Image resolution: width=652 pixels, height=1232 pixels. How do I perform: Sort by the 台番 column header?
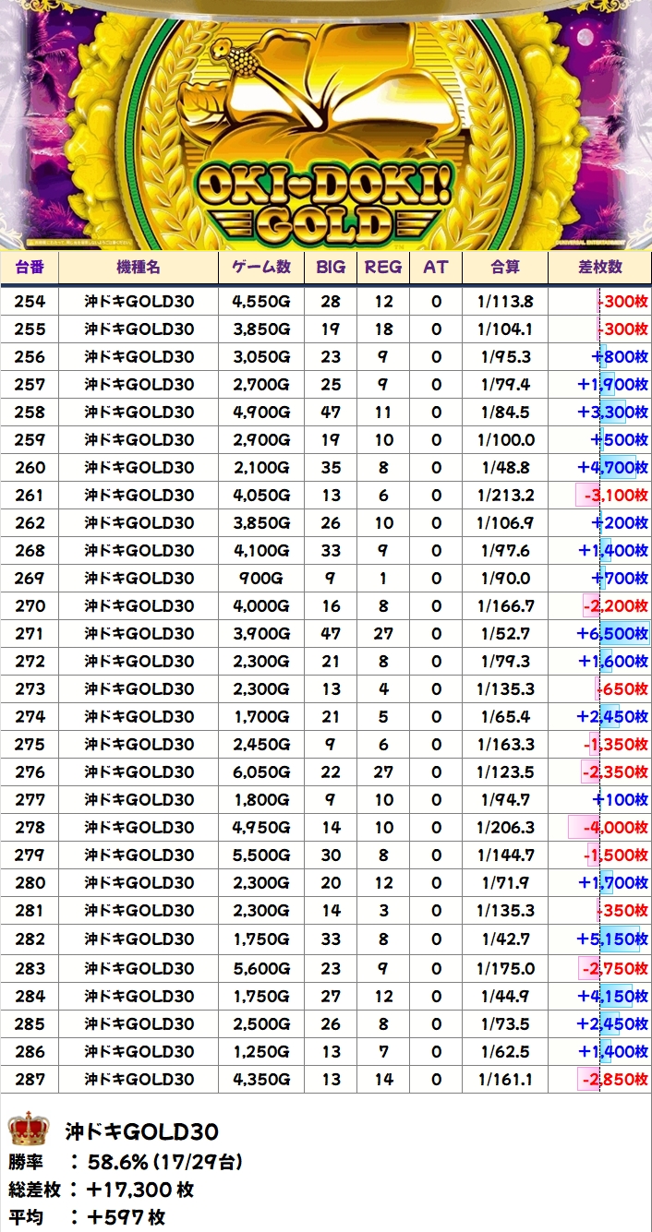[x=30, y=268]
